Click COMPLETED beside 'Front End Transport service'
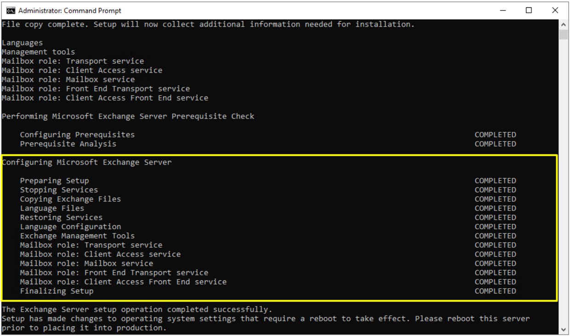Viewport: 570px width, 336px height. point(496,273)
